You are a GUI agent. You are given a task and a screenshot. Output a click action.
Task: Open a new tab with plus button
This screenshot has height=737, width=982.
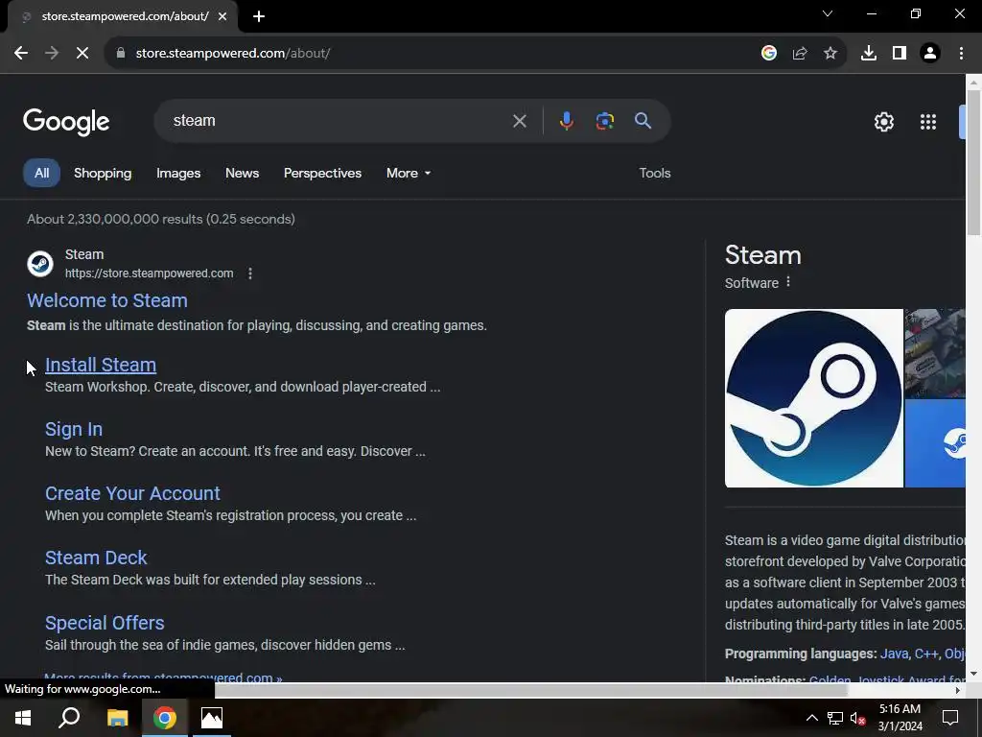point(259,17)
